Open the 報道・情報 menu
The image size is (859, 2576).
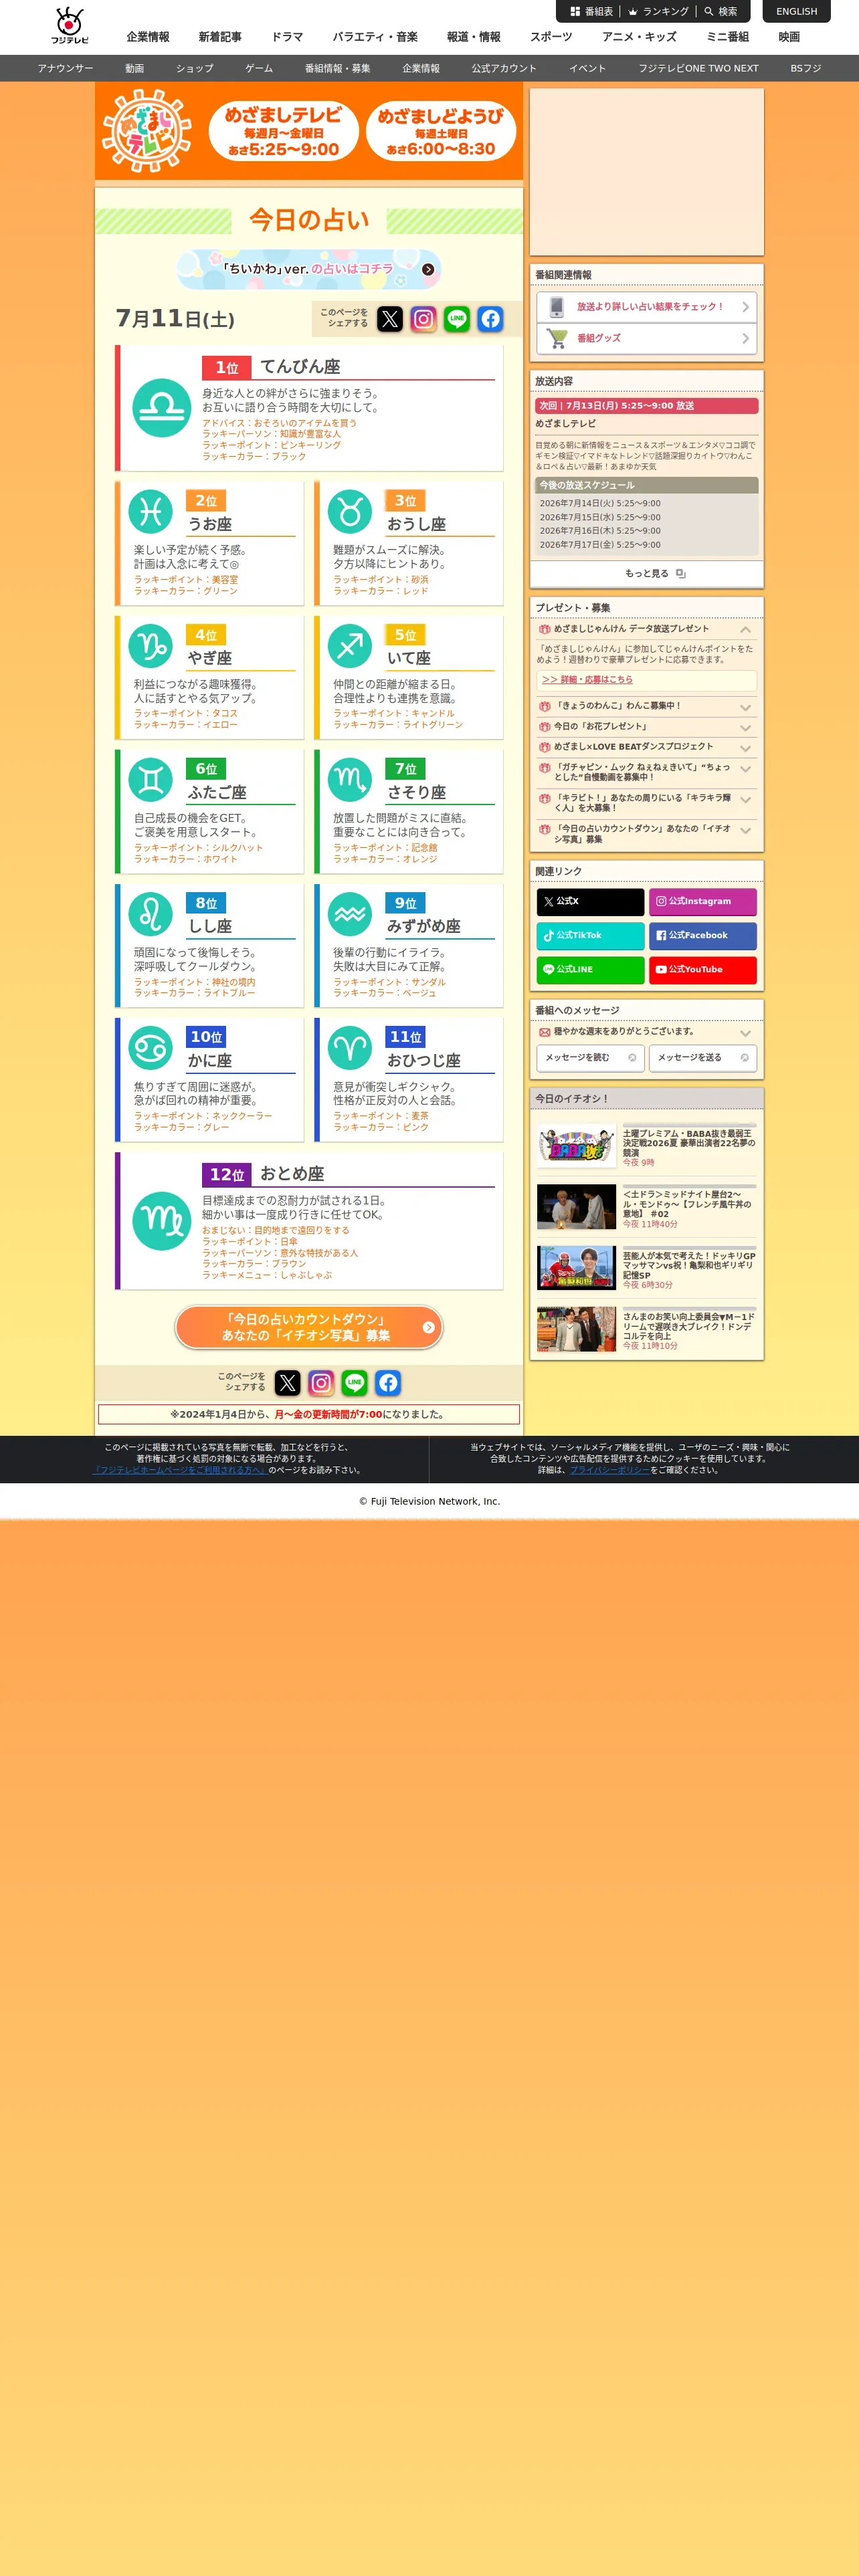point(474,37)
